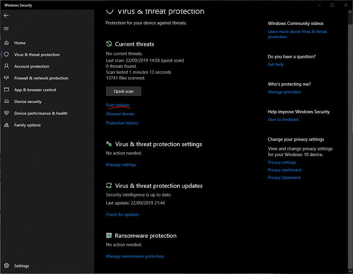The height and width of the screenshot is (274, 353).
Task: Click Manage providers link
Action: [285, 92]
